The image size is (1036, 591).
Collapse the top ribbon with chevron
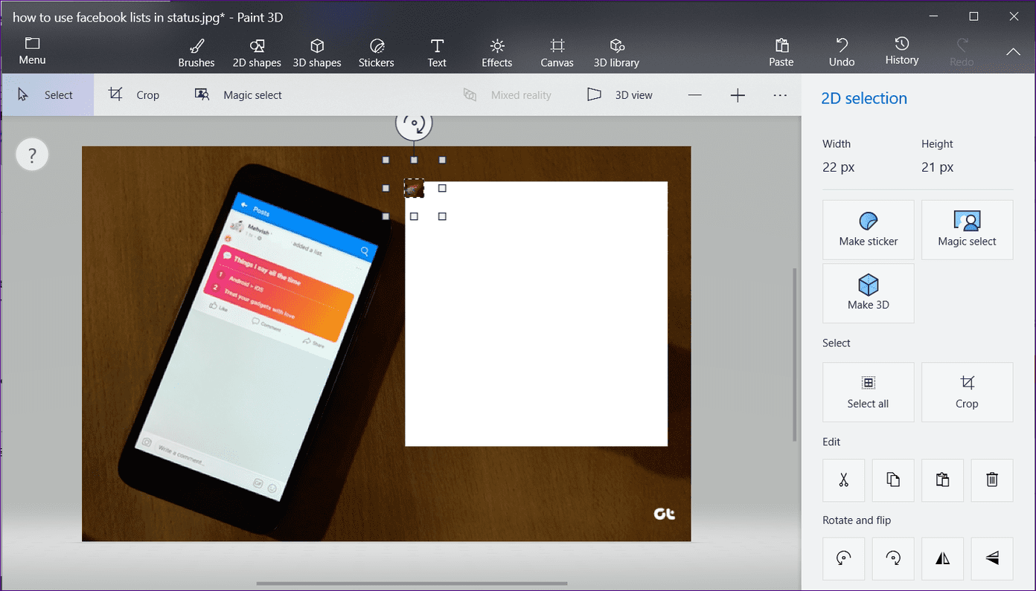click(1013, 52)
